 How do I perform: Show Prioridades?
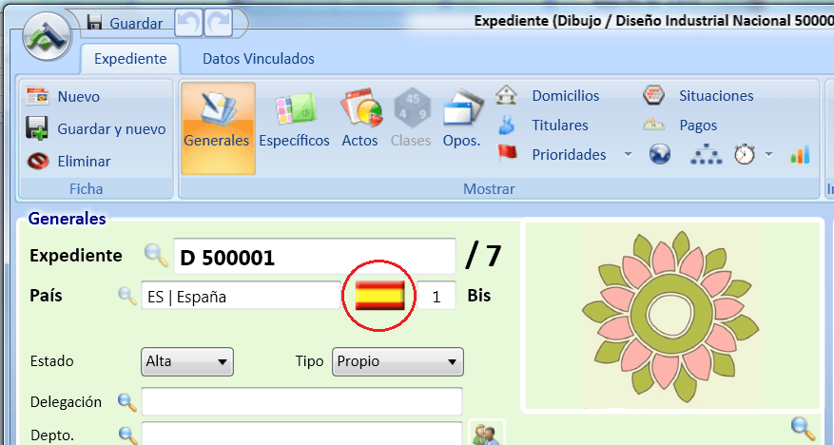[x=569, y=155]
